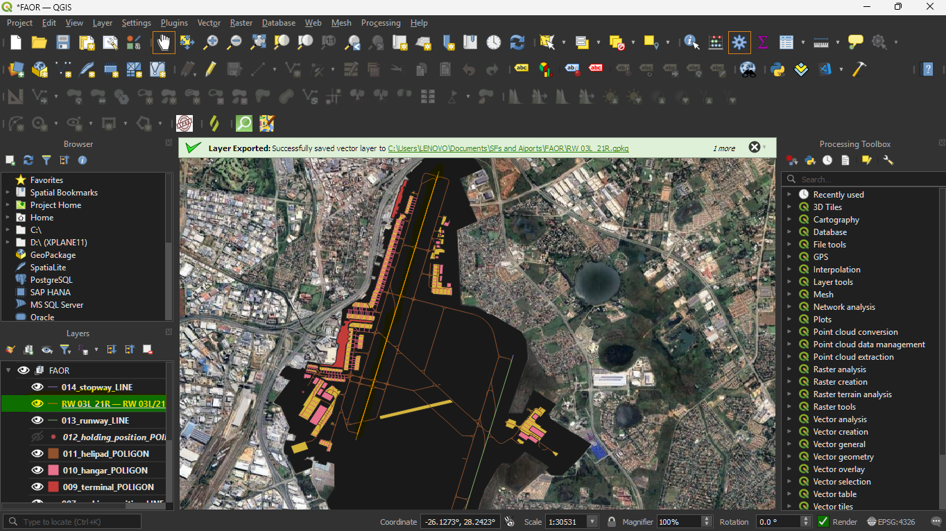The image size is (946, 531).
Task: Click Toggle Editing pencil icon
Action: tap(211, 69)
